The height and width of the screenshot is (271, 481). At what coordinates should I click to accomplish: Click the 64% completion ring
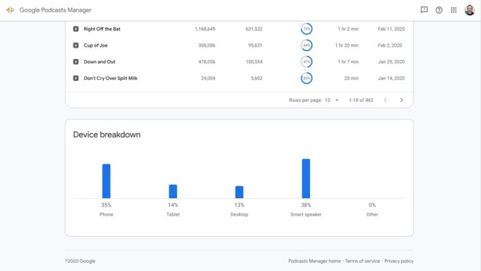(306, 46)
